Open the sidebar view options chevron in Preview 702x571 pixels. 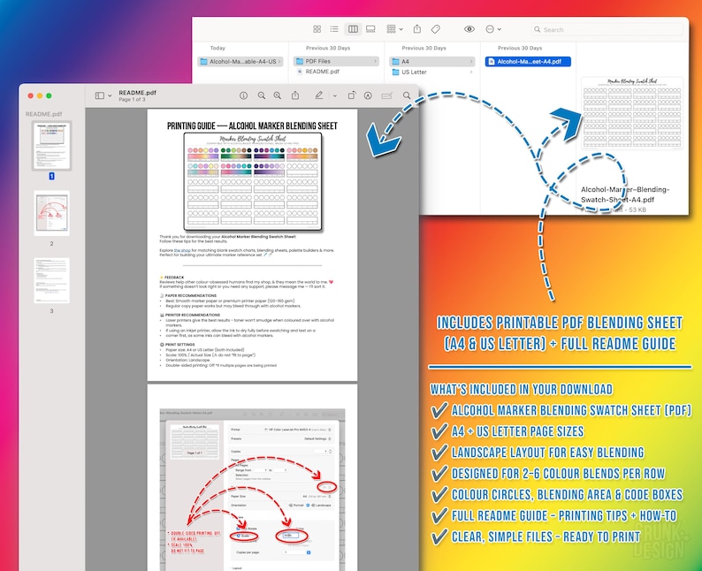[110, 95]
